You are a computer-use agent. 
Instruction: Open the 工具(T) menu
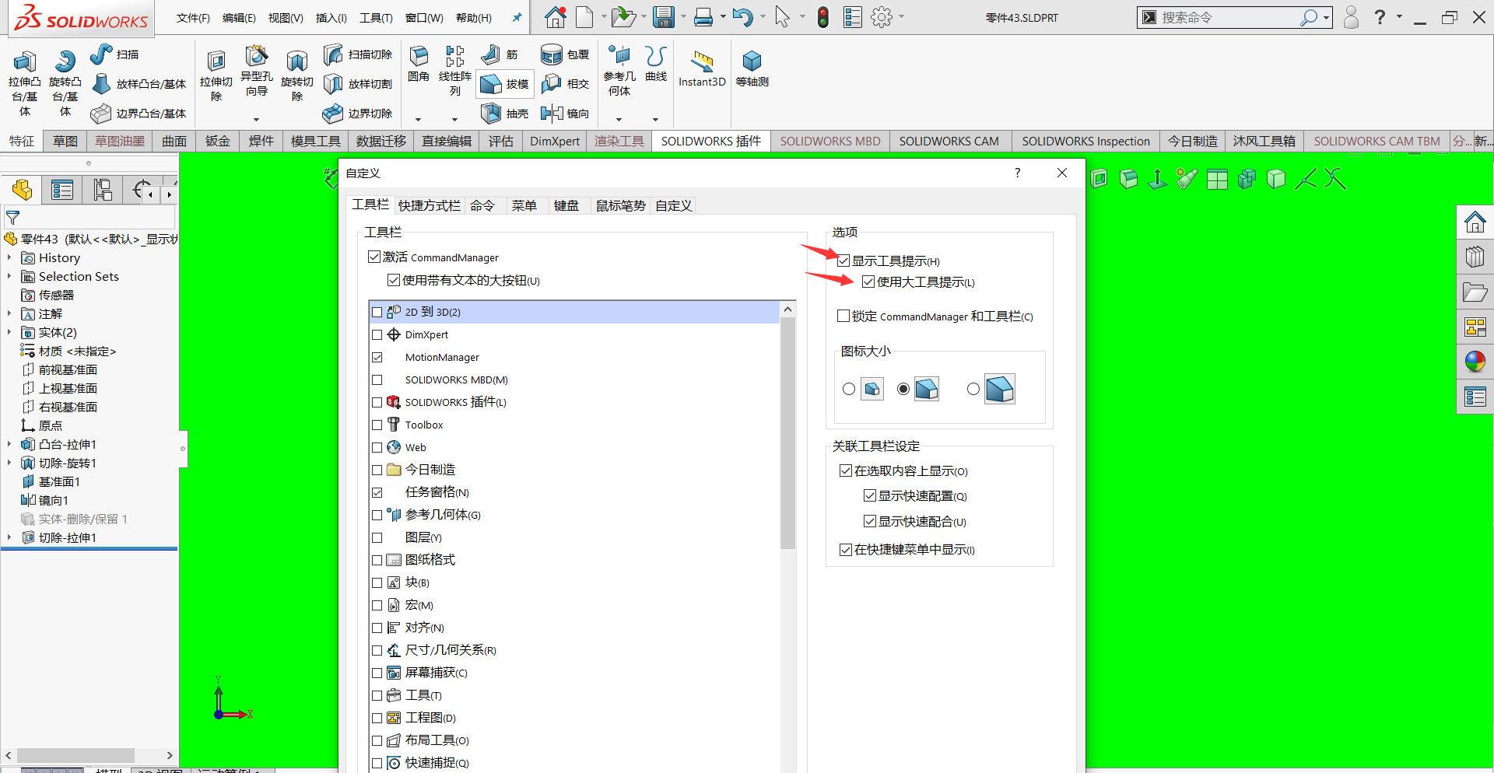pyautogui.click(x=376, y=18)
